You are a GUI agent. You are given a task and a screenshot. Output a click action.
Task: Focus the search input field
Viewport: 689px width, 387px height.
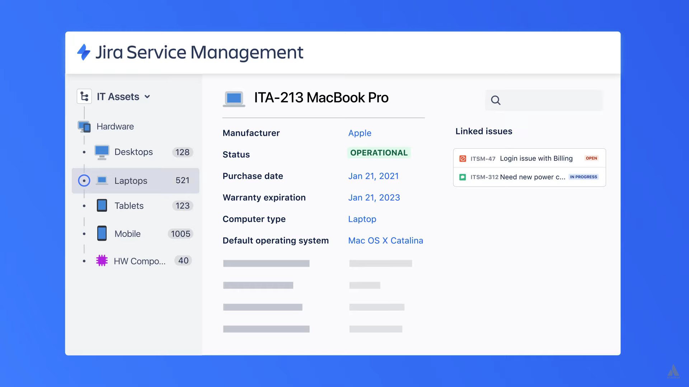pyautogui.click(x=544, y=100)
